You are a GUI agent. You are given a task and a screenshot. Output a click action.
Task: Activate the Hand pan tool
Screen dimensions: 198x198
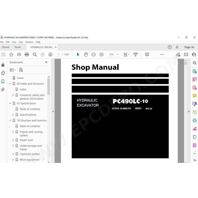tap(86, 54)
